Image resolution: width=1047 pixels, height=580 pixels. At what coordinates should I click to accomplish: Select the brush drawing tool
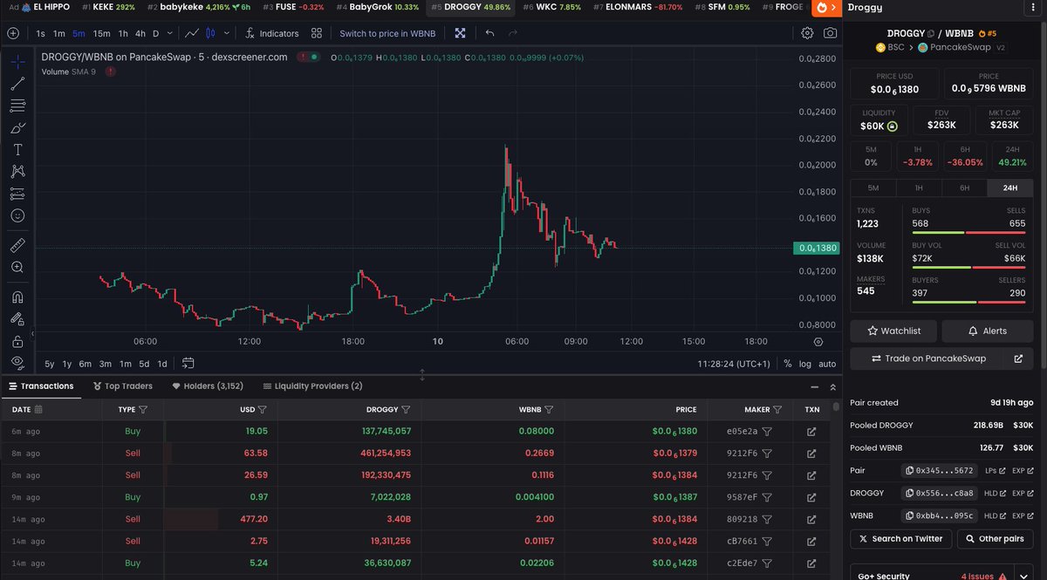click(17, 127)
